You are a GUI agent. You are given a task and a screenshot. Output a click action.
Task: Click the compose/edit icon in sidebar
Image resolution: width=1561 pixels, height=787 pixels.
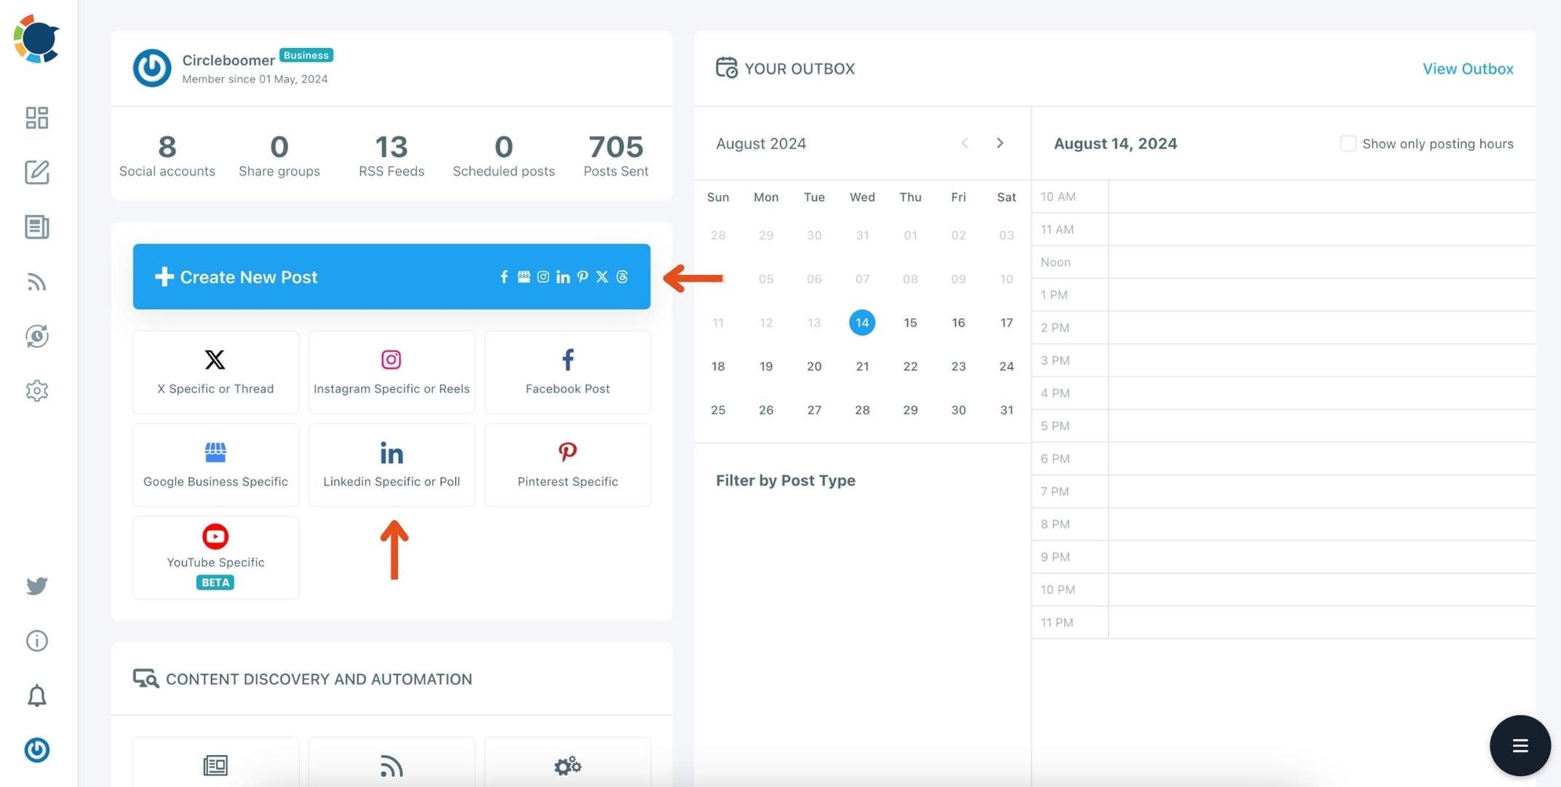pos(37,173)
